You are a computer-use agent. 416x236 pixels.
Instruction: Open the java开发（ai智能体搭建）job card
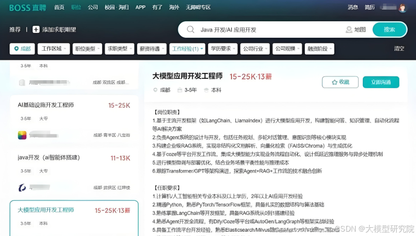[x=74, y=173]
